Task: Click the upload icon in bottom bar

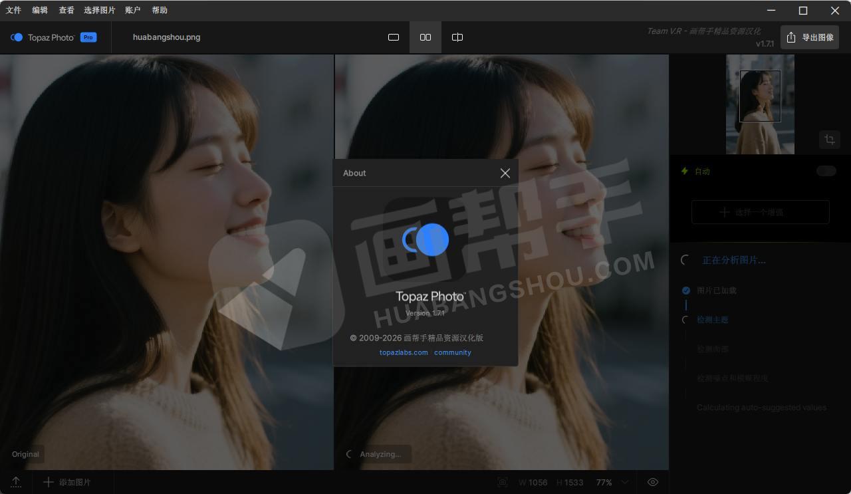Action: pos(16,482)
